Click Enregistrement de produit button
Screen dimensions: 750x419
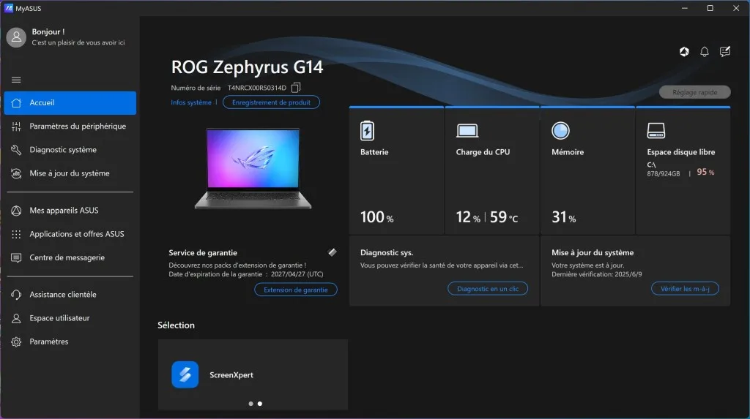tap(271, 102)
